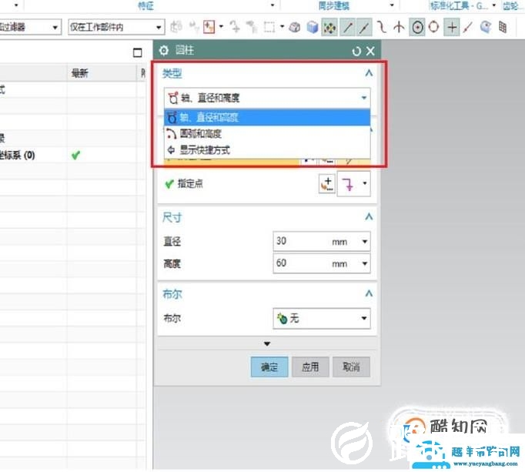Viewport: 525px width, 472px height.
Task: Click the point on face snap icon
Action: pyautogui.click(x=485, y=27)
